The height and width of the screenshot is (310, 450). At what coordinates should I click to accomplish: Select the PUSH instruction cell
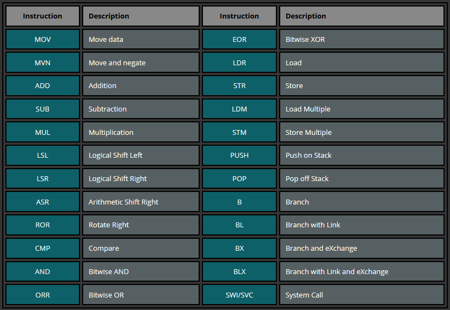click(x=239, y=155)
